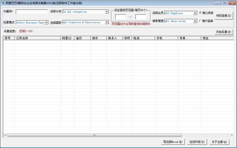
Task: Sort by the 传真 column header
Action: click(x=189, y=38)
